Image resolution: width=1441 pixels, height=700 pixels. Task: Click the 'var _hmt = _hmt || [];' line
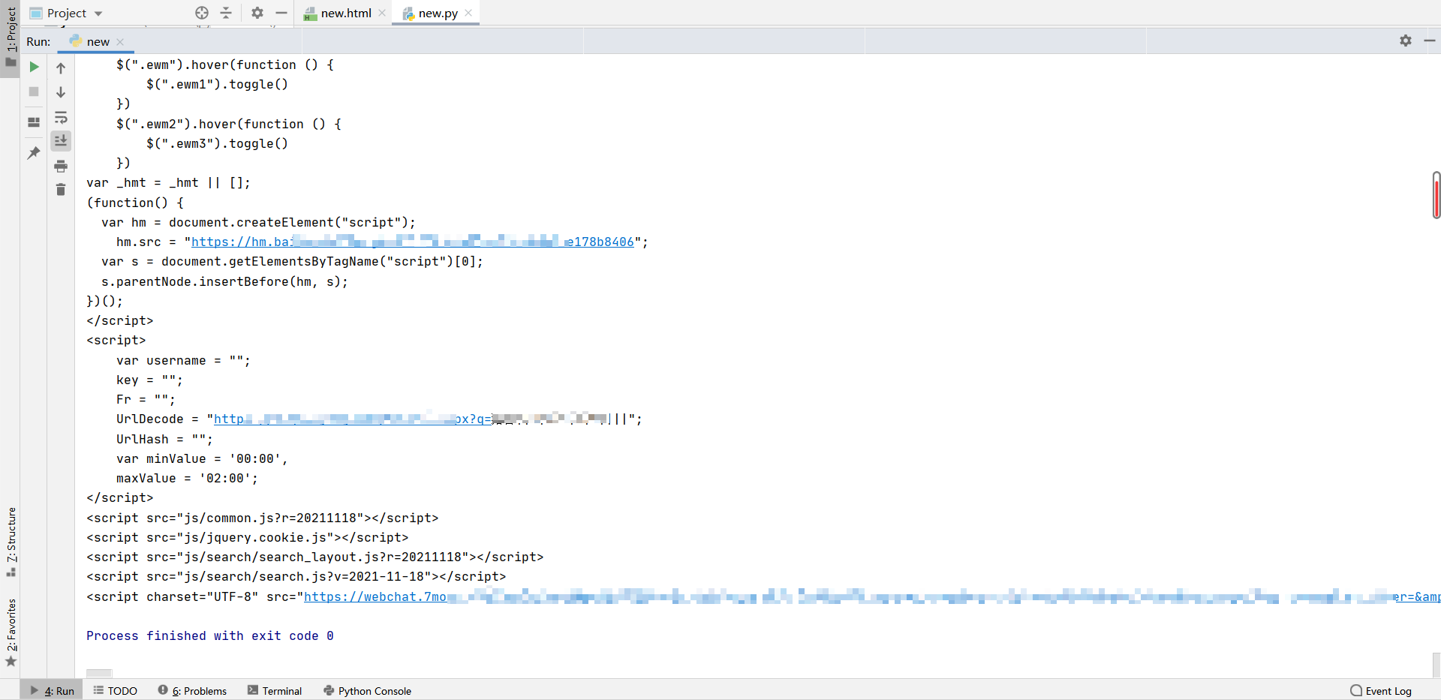(169, 182)
